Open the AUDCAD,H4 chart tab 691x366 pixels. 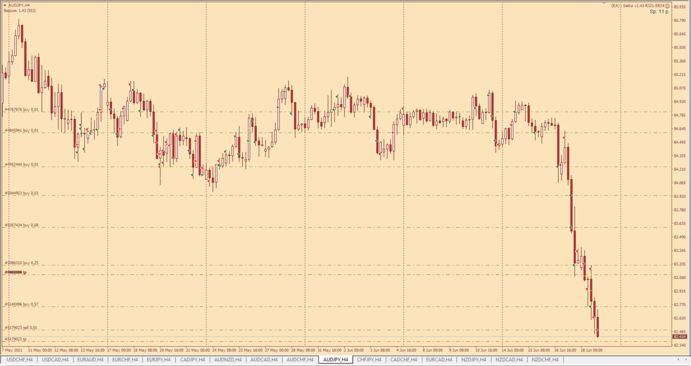coord(264,360)
